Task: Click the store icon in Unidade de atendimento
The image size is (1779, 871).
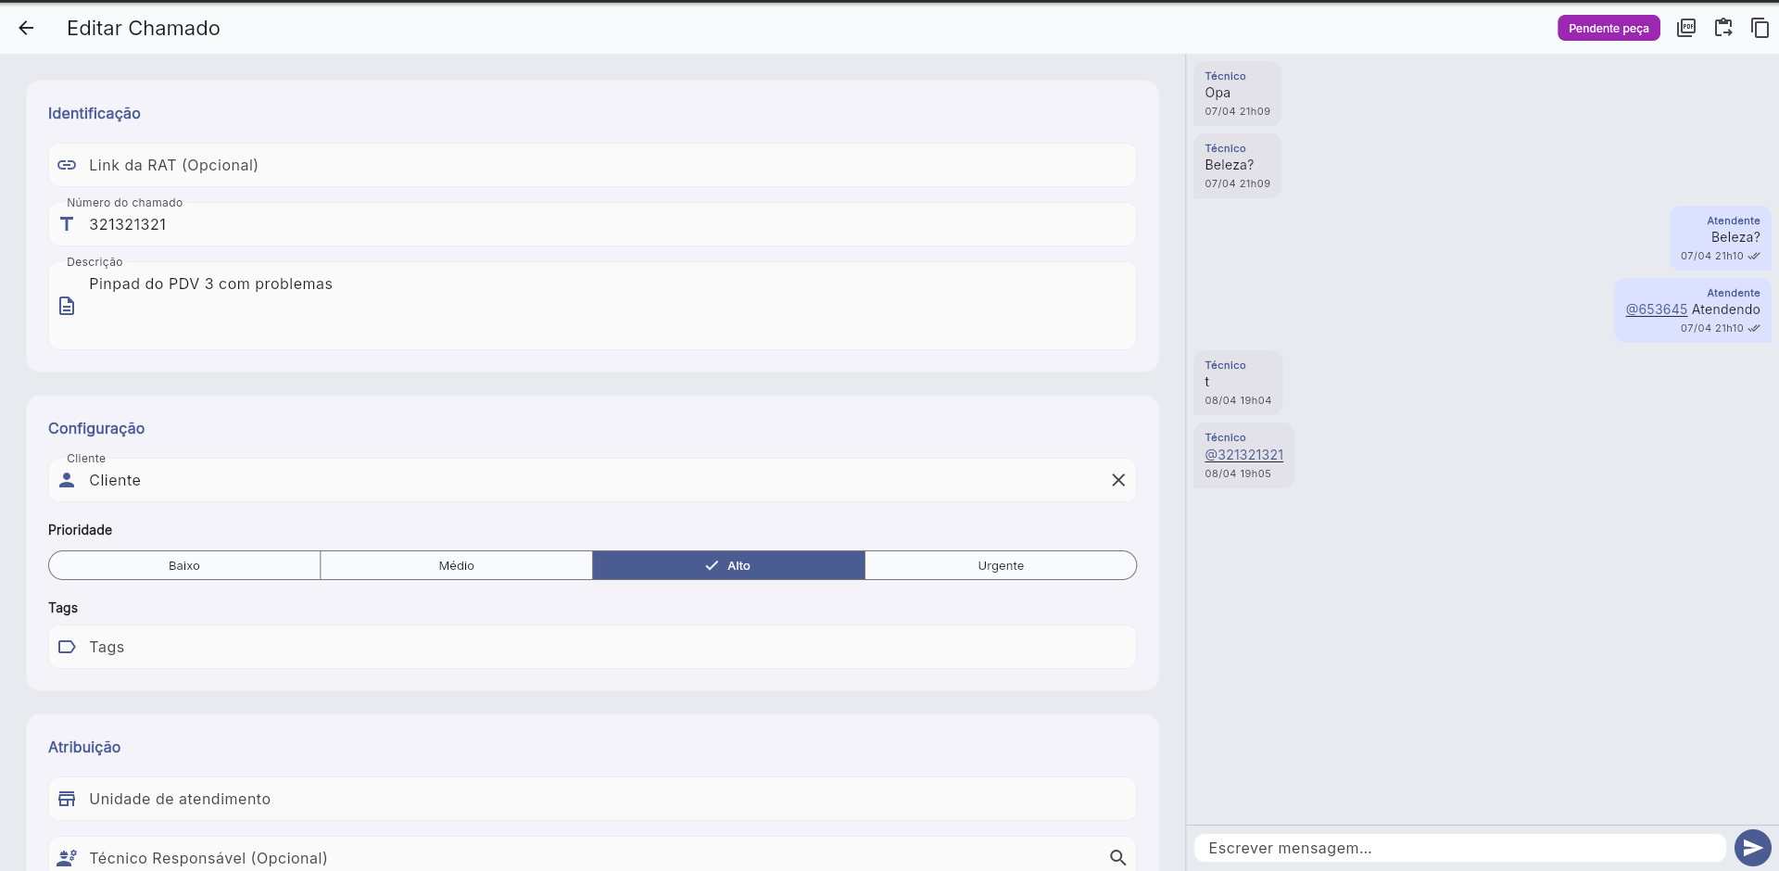Action: (67, 799)
